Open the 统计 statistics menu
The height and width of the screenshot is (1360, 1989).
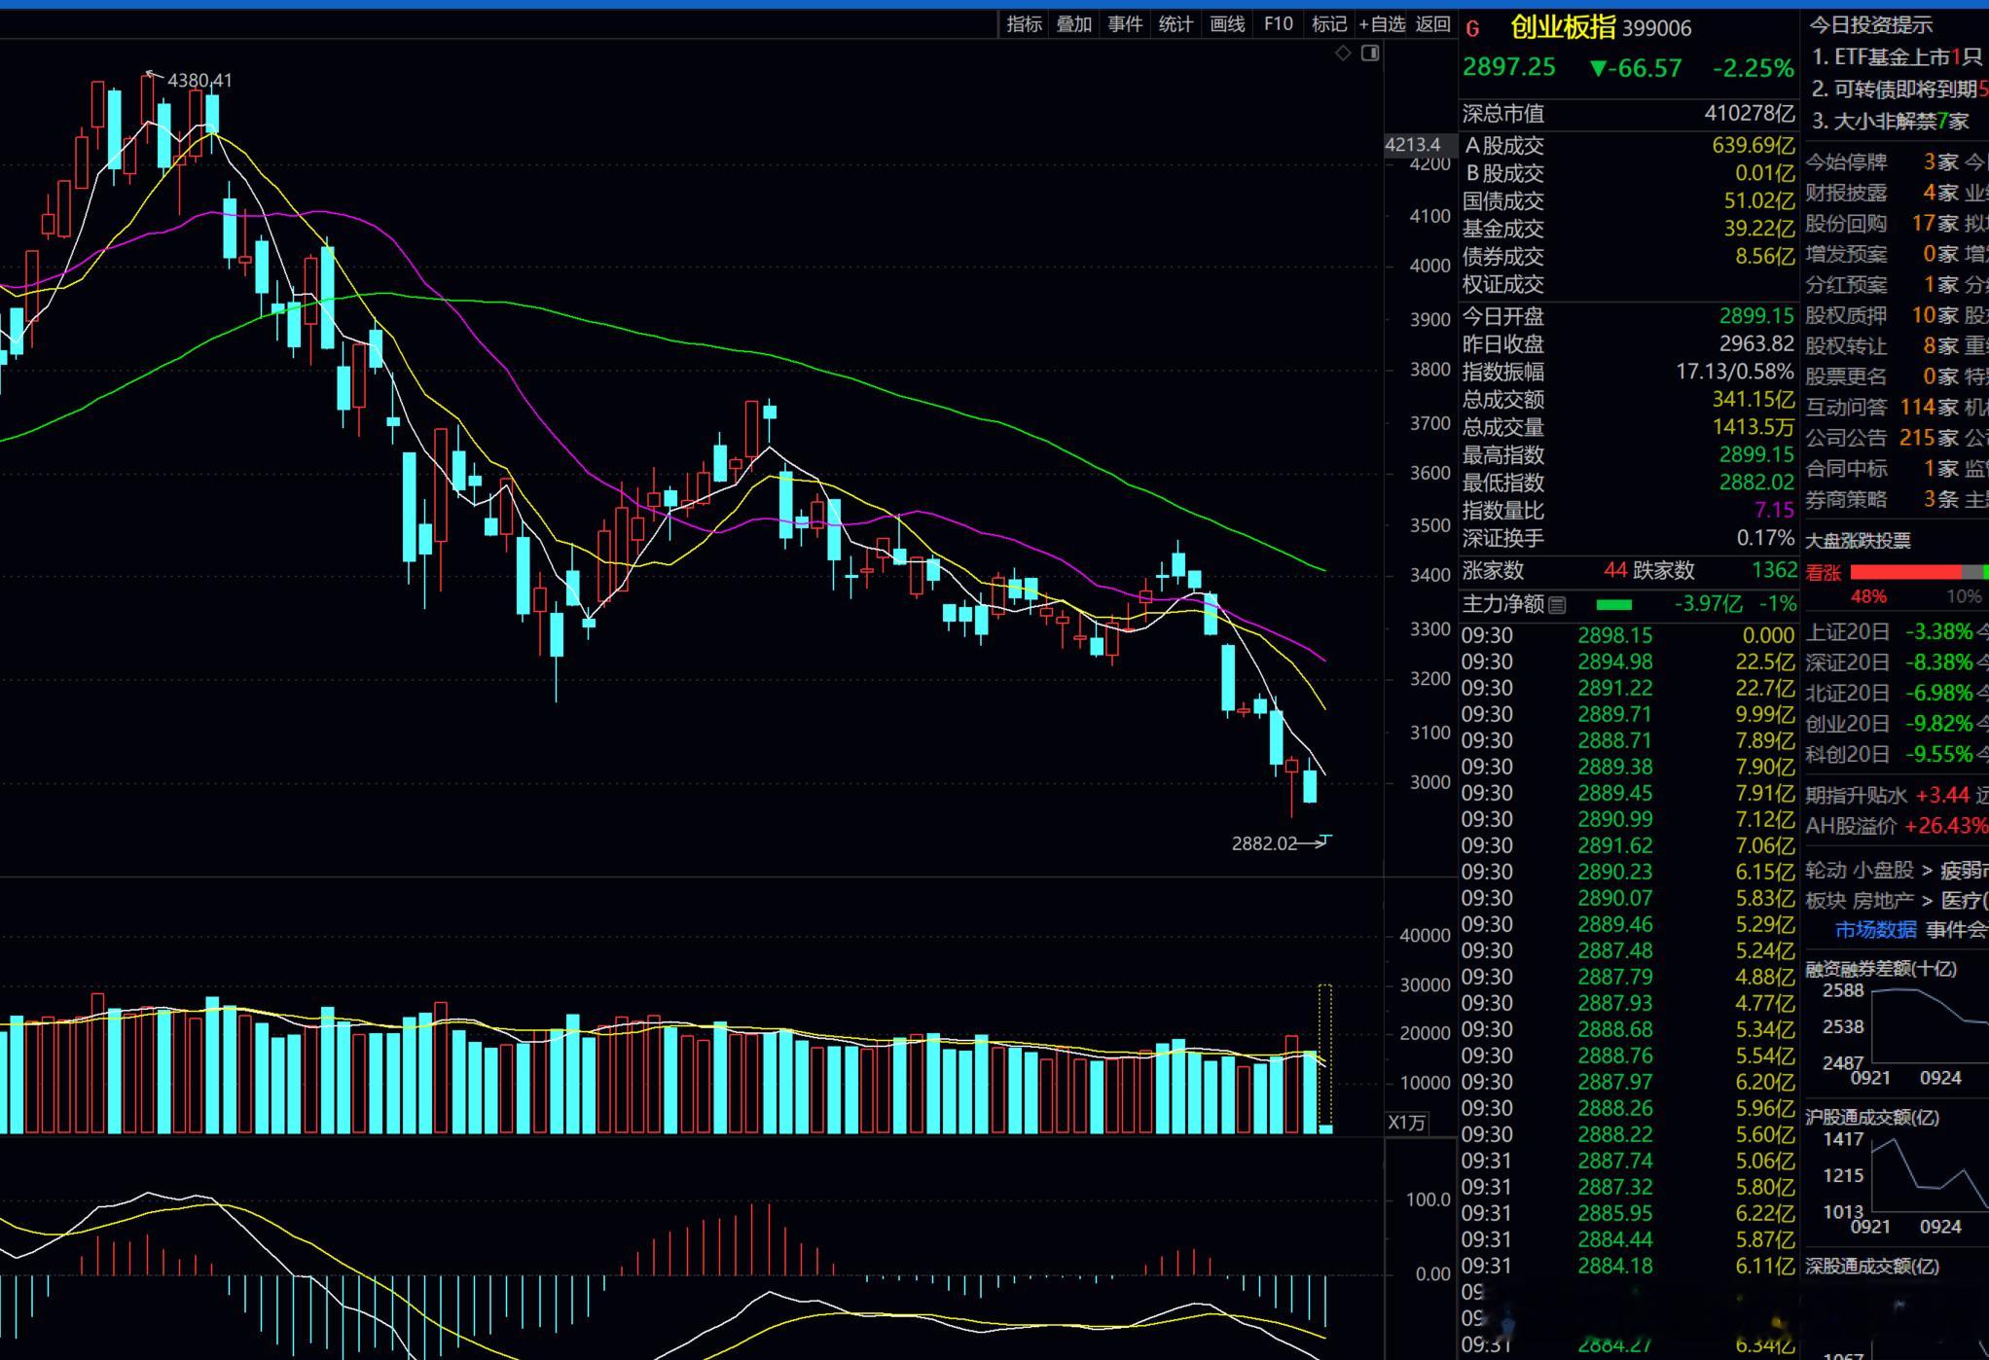[x=1175, y=24]
